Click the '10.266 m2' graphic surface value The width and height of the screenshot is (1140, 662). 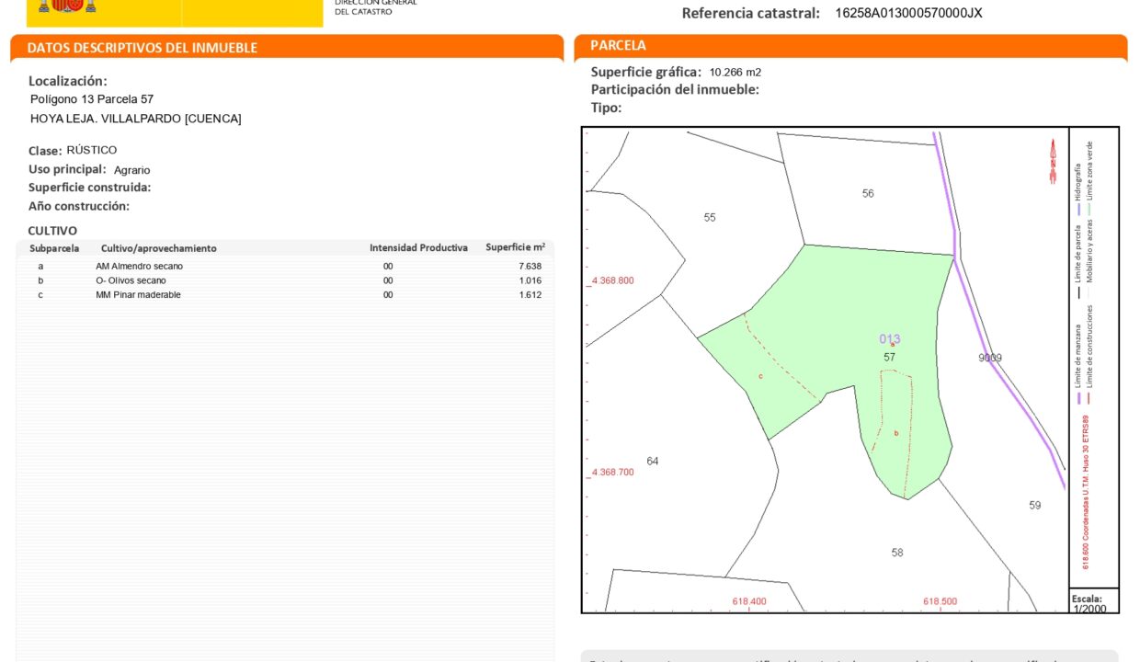pos(735,72)
